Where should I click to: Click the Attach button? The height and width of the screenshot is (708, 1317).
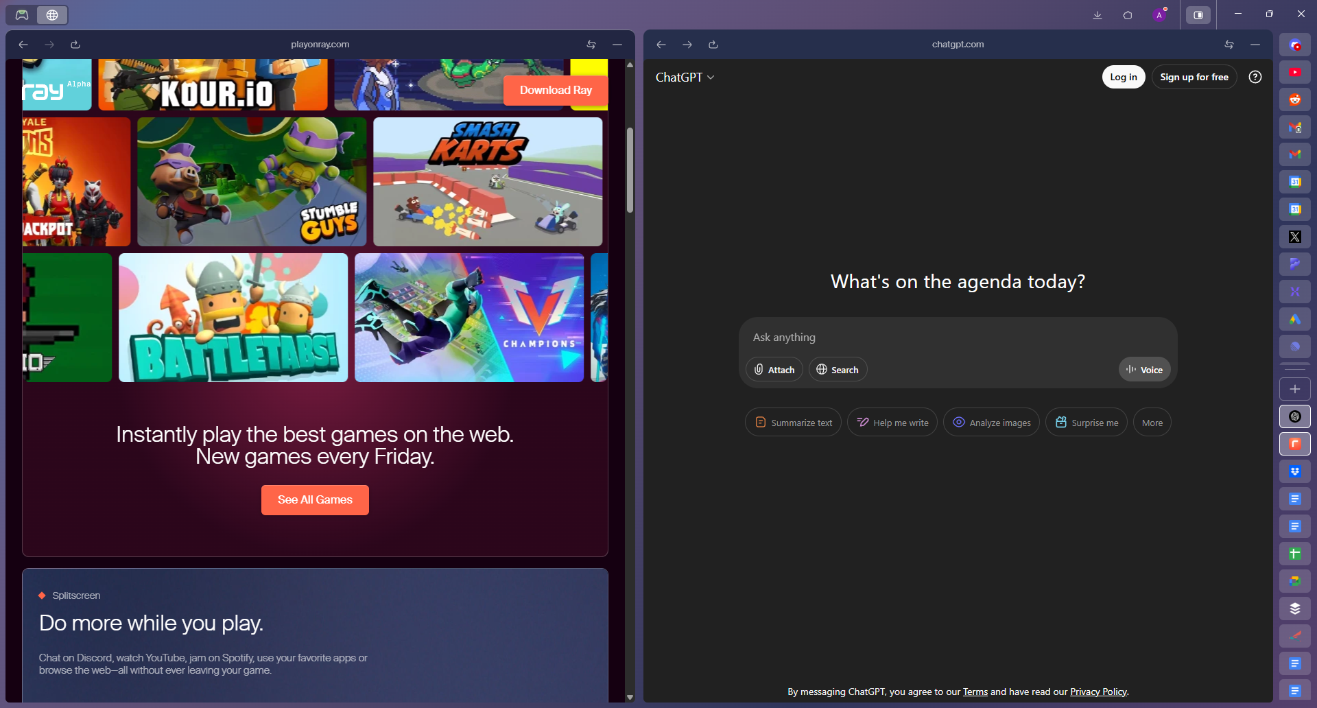pos(774,370)
